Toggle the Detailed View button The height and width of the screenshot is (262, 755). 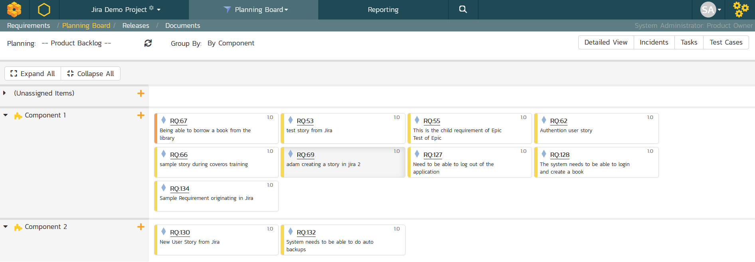tap(605, 43)
